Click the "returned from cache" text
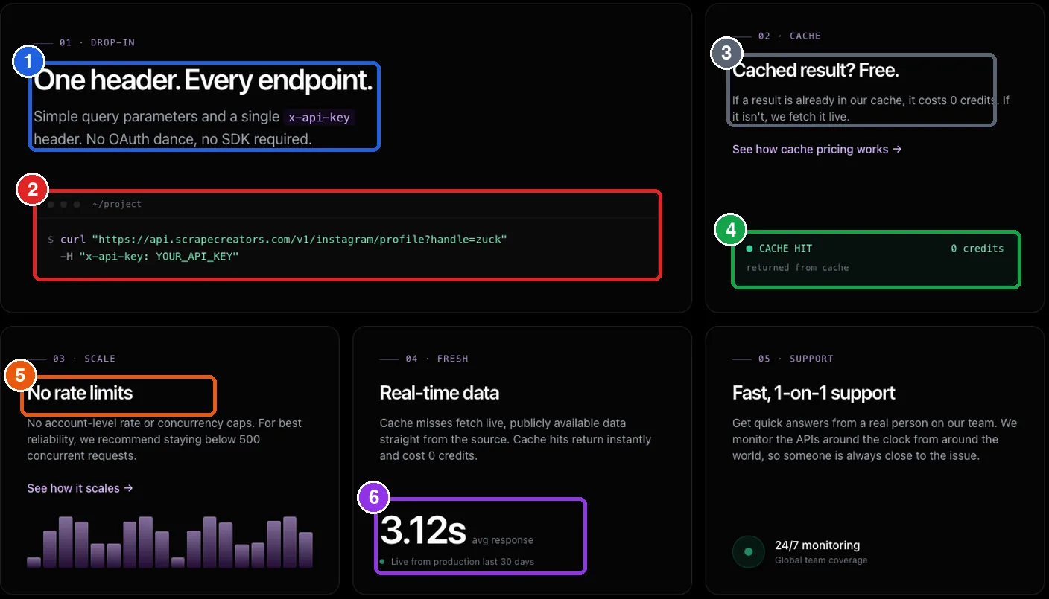 (797, 268)
